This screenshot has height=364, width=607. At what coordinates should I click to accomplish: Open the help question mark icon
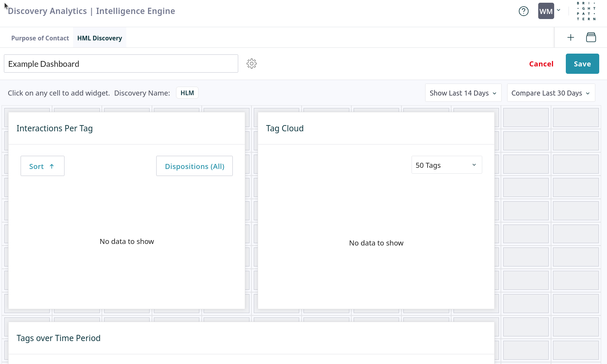pyautogui.click(x=523, y=11)
